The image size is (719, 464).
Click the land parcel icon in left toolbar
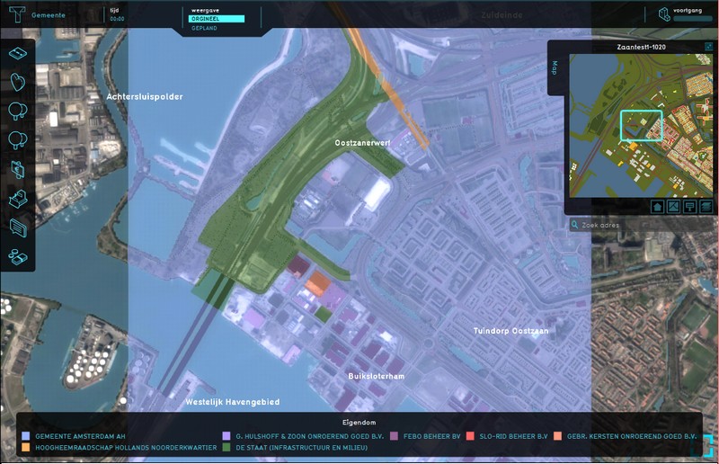click(18, 53)
